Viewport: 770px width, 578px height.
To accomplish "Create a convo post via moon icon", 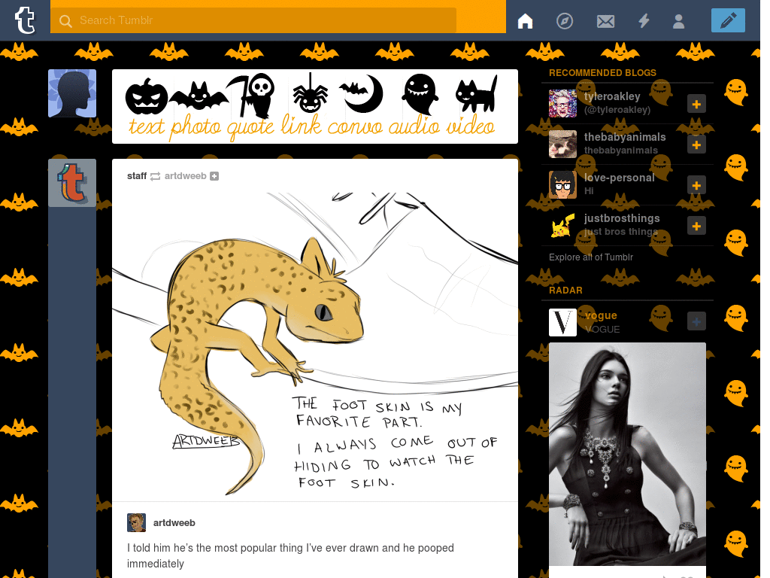I will point(362,93).
